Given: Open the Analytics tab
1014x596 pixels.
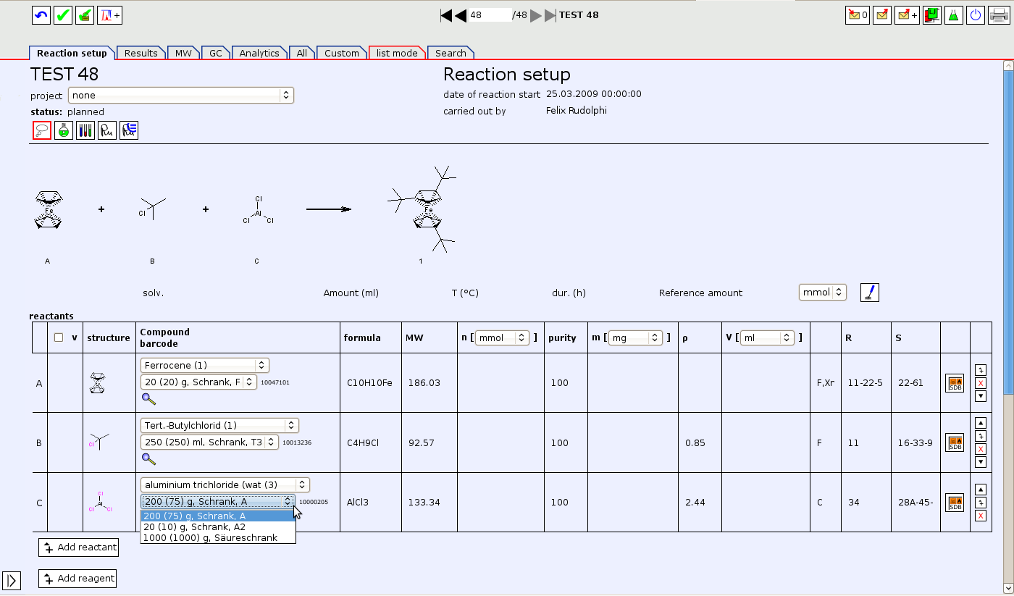Looking at the screenshot, I should [x=259, y=53].
